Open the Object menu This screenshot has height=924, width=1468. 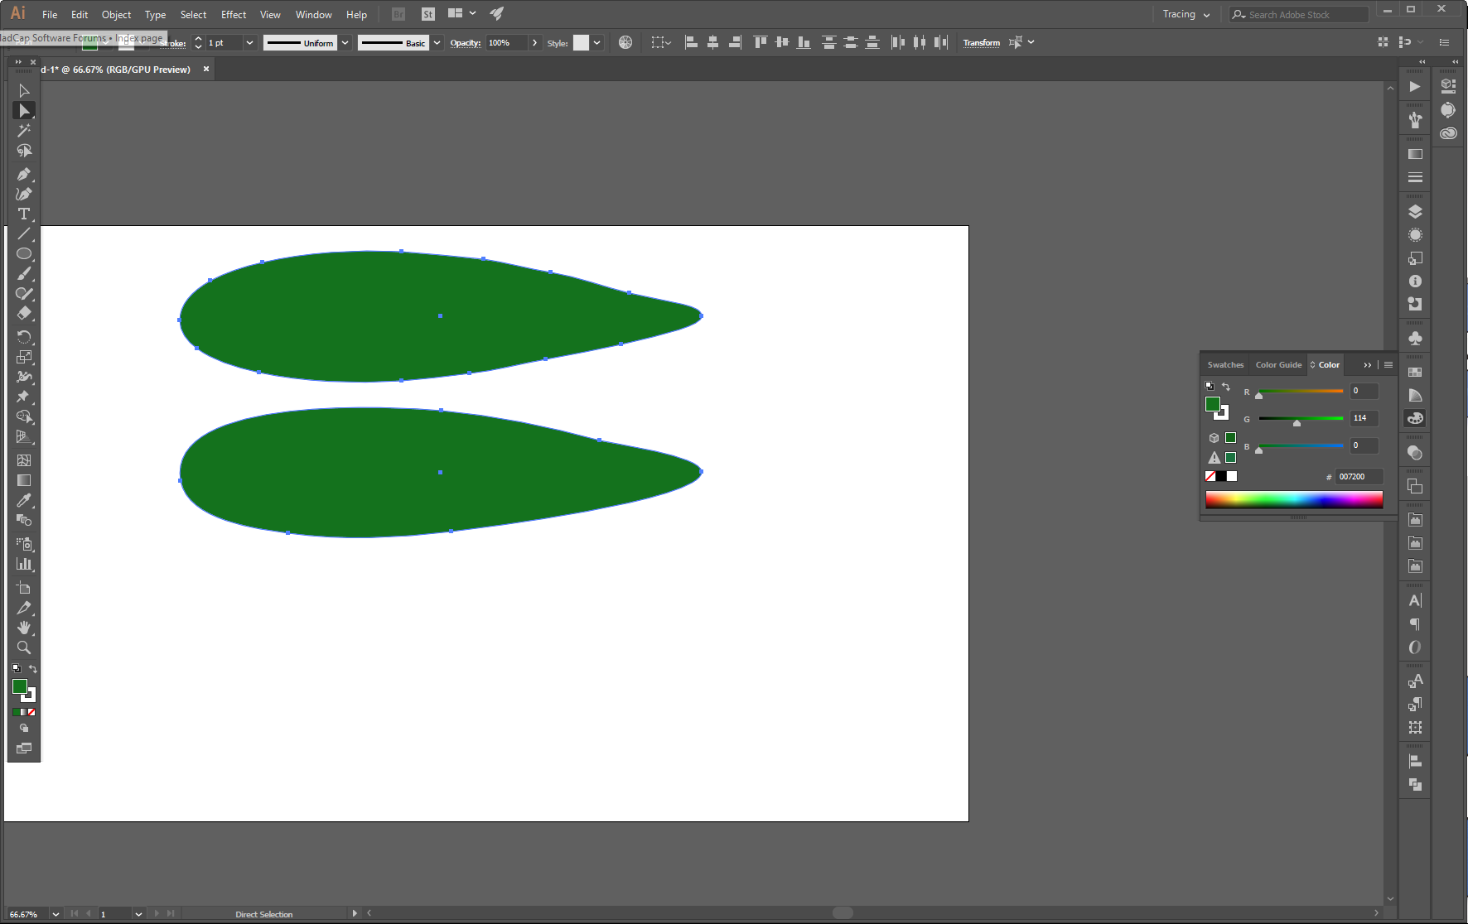(x=116, y=14)
